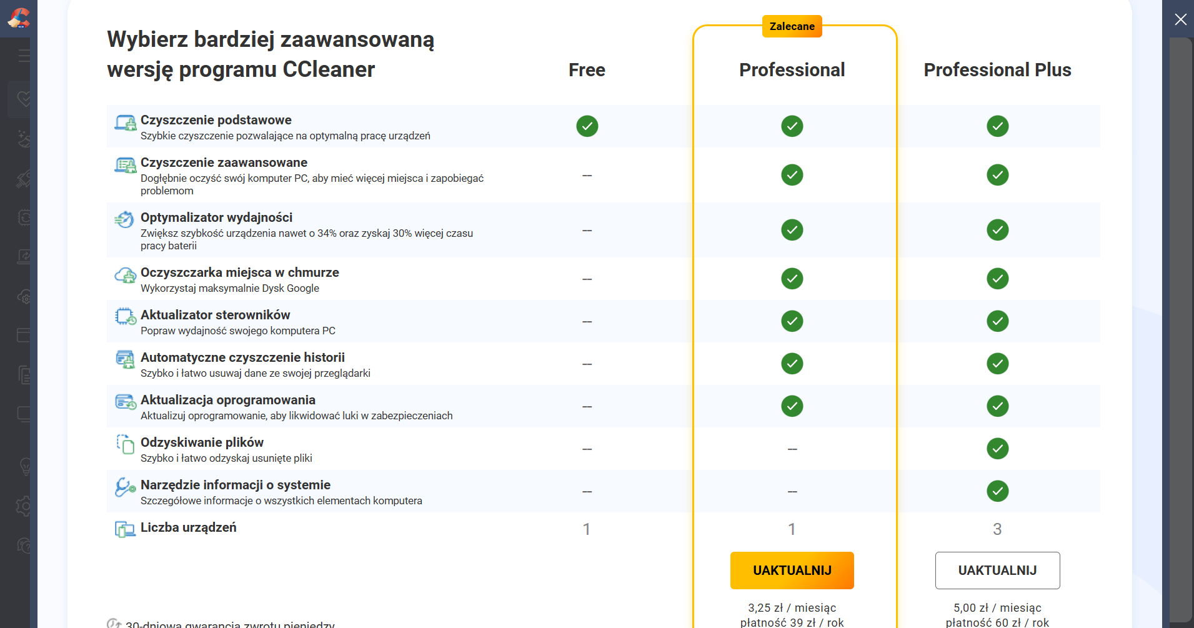Click the Oczyszczarka miejsca w chmurze cloud icon
1194x628 pixels.
coord(125,276)
